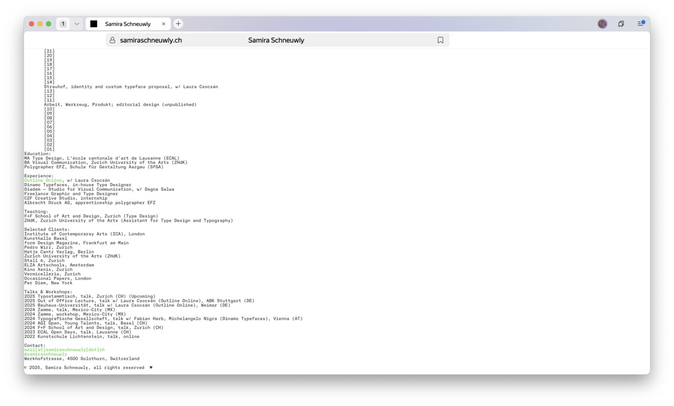Click the 2022 Kunstschule Lichtenstein talk line
The height and width of the screenshot is (406, 674).
pyautogui.click(x=82, y=337)
